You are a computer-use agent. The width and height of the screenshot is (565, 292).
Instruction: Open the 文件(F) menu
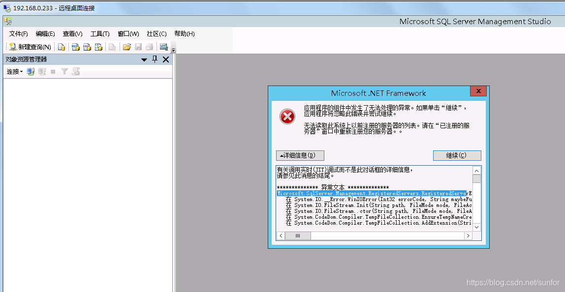(x=18, y=34)
